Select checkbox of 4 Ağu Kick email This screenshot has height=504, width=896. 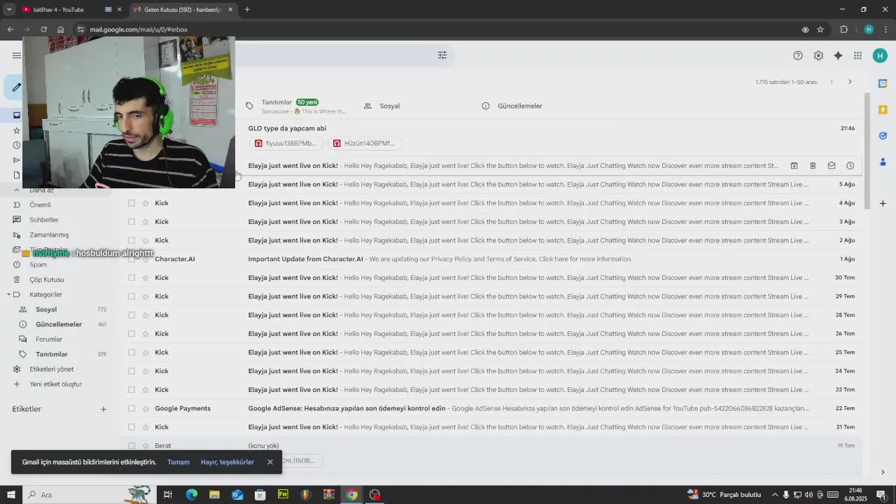pos(132,203)
